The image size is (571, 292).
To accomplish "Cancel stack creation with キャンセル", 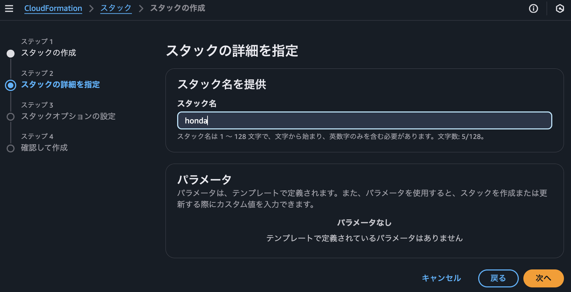I will click(x=441, y=278).
